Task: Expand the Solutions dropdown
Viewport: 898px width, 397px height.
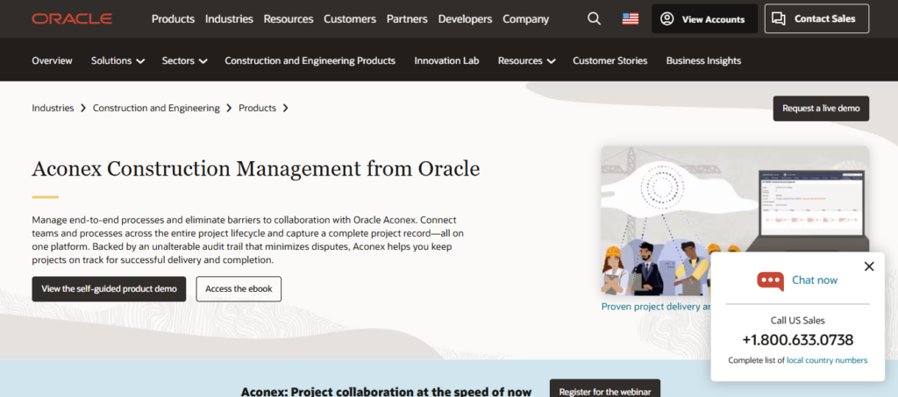Action: point(118,60)
